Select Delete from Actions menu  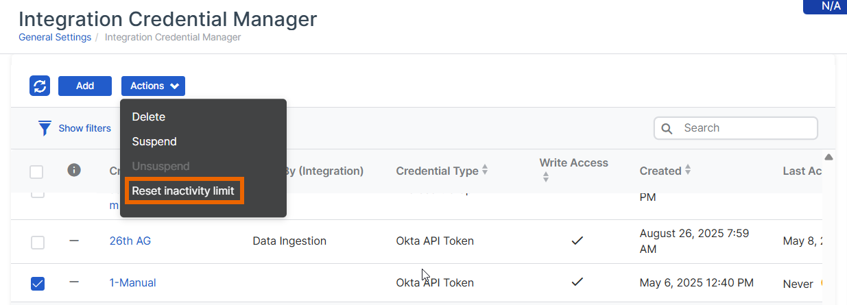tap(149, 117)
